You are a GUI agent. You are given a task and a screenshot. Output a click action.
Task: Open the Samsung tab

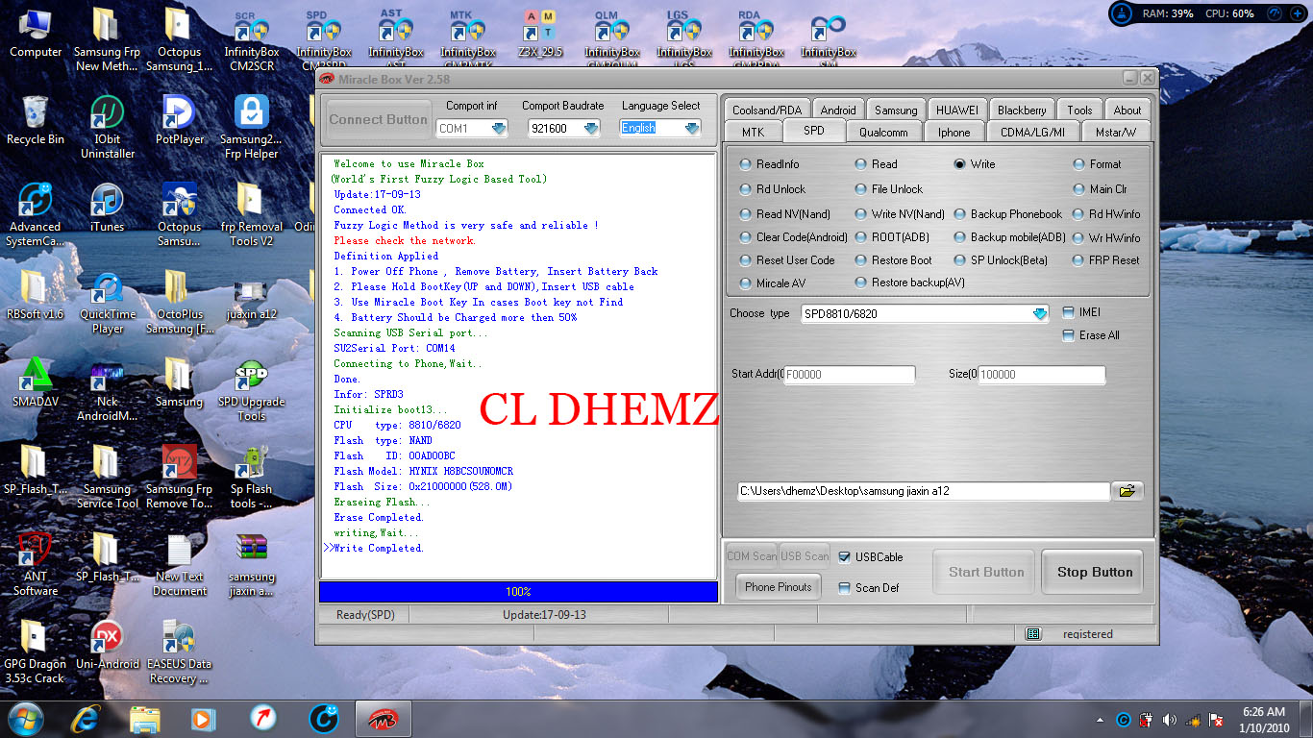[896, 111]
